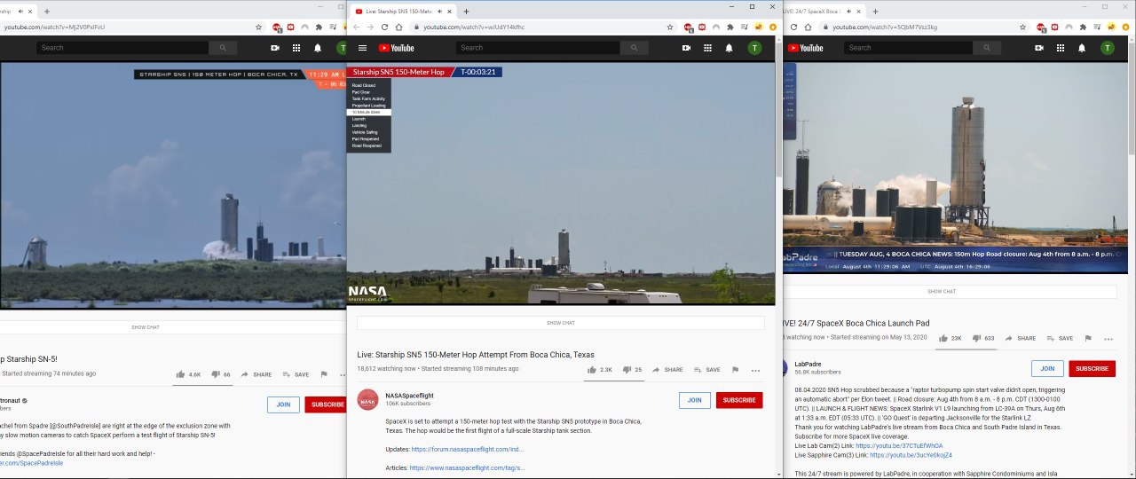Open the forum.nasaspaceflight.com updates link
Viewport: 1136px width, 479px height.
pyautogui.click(x=468, y=450)
